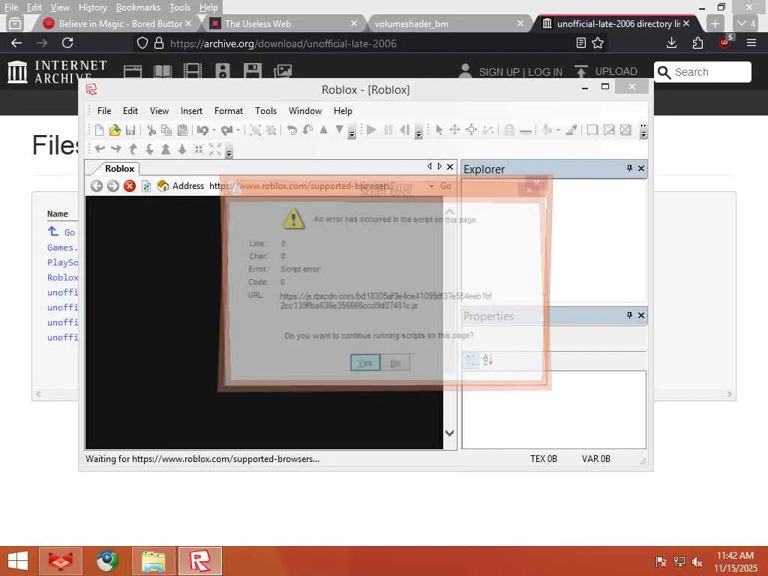Open the Redo history dropdown arrow
The height and width of the screenshot is (576, 768).
(238, 130)
